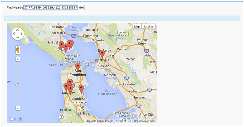244x127 pixels.
Task: Click the zoom out minus button
Action: [18, 108]
